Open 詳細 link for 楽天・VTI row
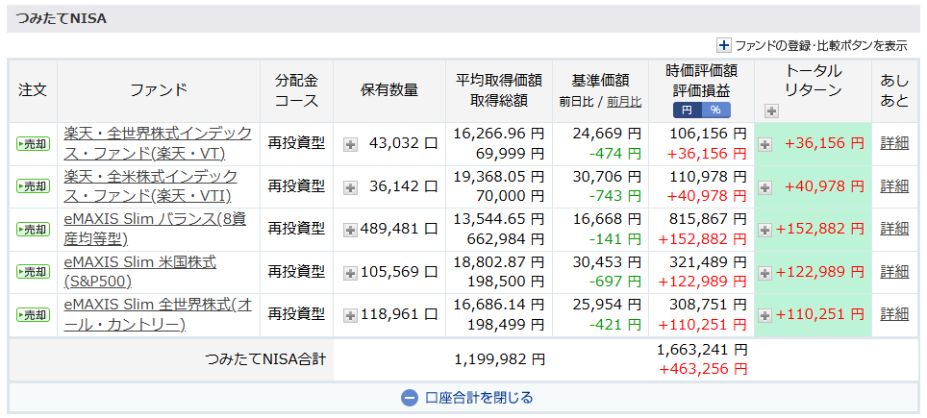The width and height of the screenshot is (927, 418). click(894, 186)
